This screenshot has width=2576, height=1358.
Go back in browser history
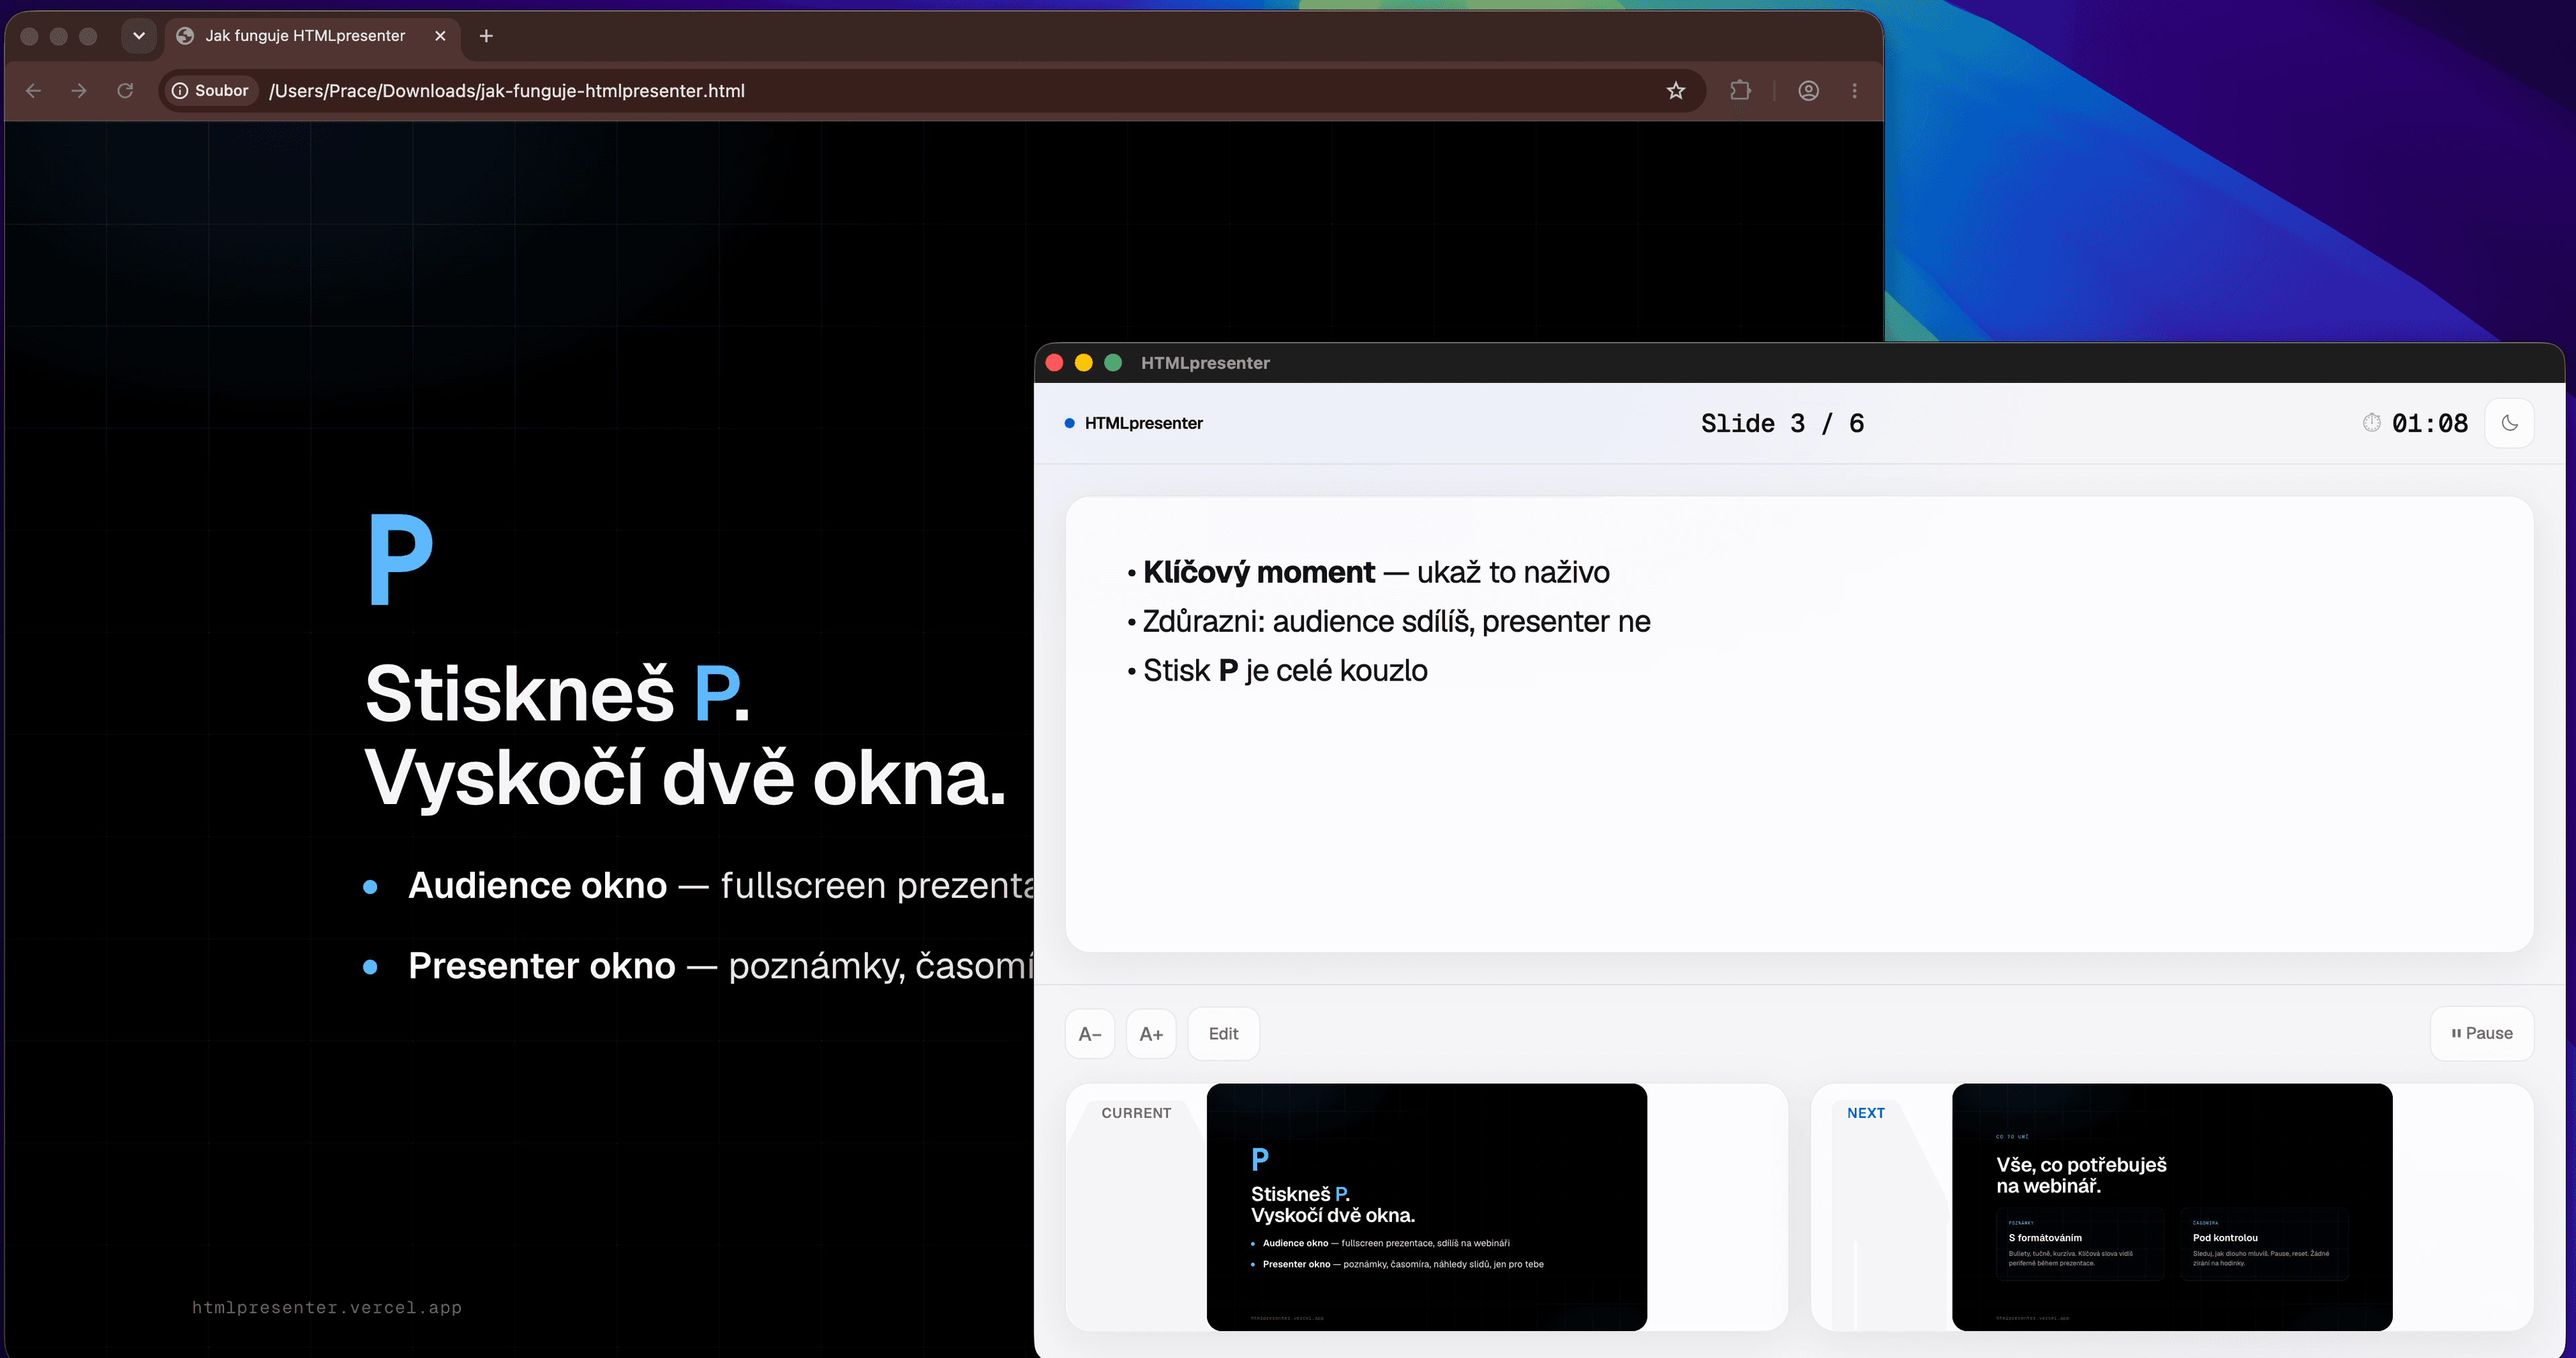pos(33,91)
